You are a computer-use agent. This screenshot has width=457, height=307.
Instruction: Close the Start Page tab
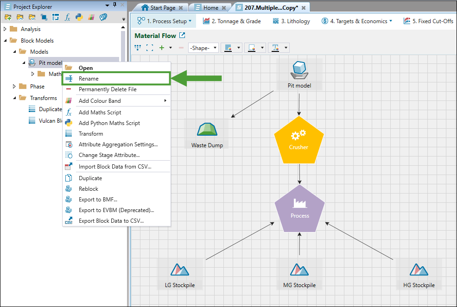point(180,8)
